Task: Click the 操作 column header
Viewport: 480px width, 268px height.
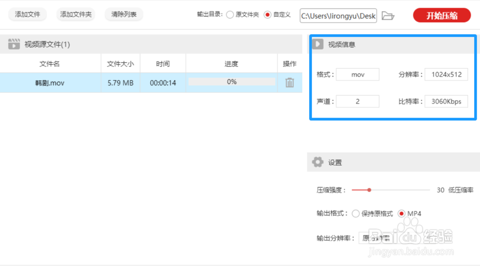Action: [x=289, y=64]
